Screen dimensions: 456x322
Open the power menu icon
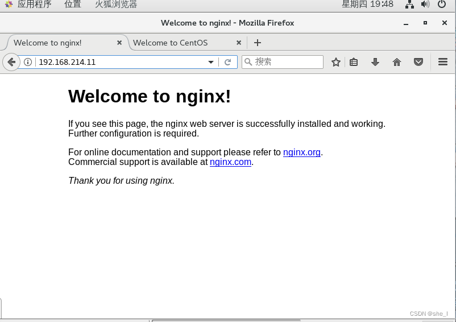pos(441,4)
